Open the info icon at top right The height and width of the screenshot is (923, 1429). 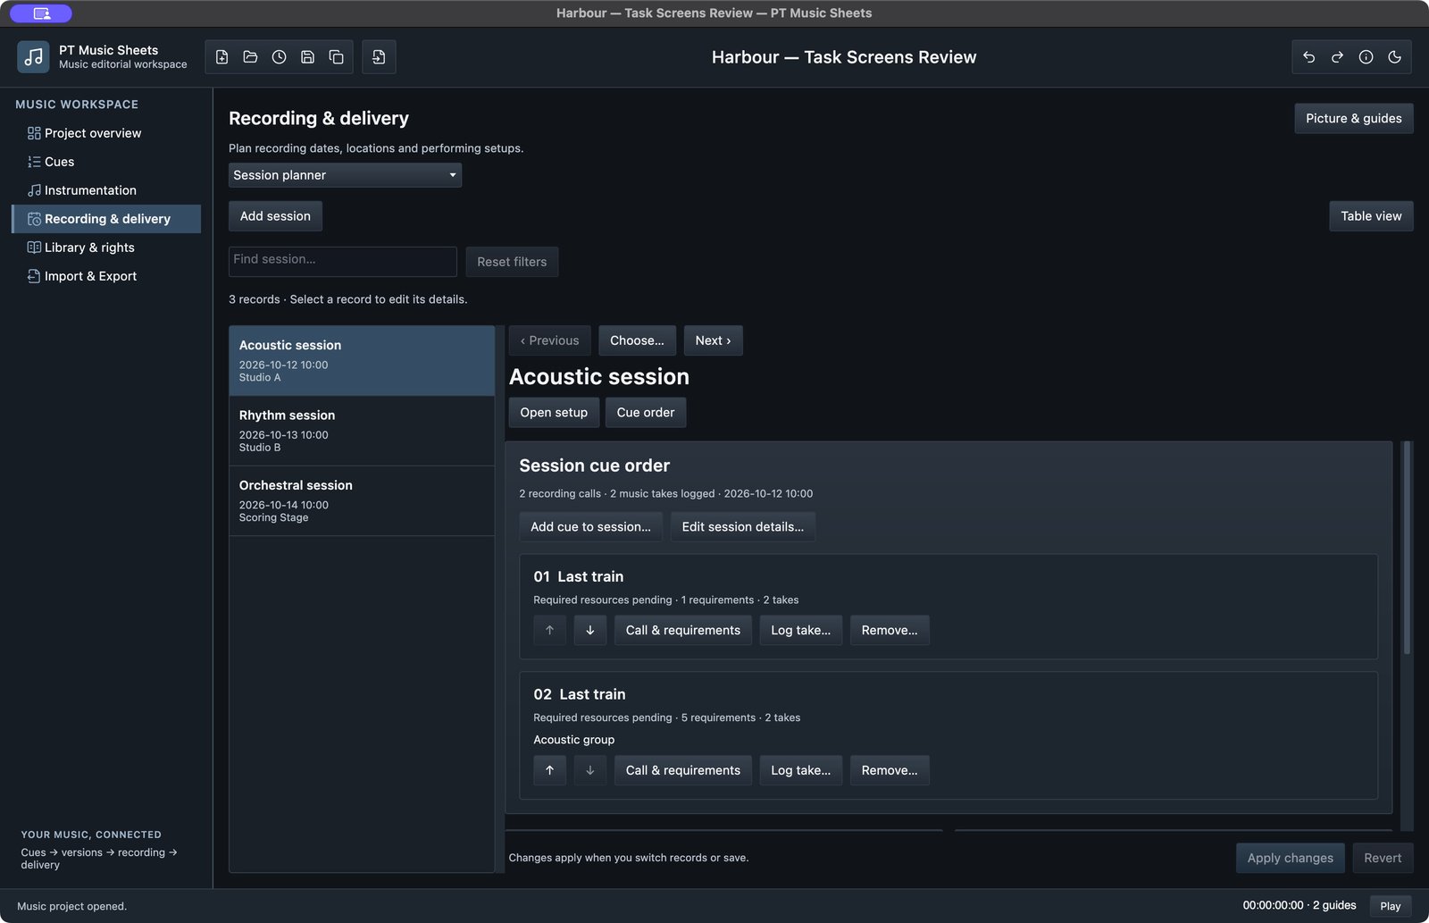(x=1366, y=57)
